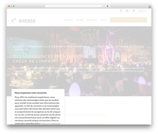Click the reader icon beside address bar

click(107, 6)
